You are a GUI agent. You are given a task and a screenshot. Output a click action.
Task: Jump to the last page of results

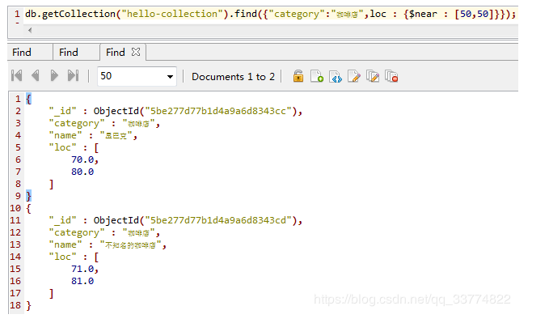74,76
